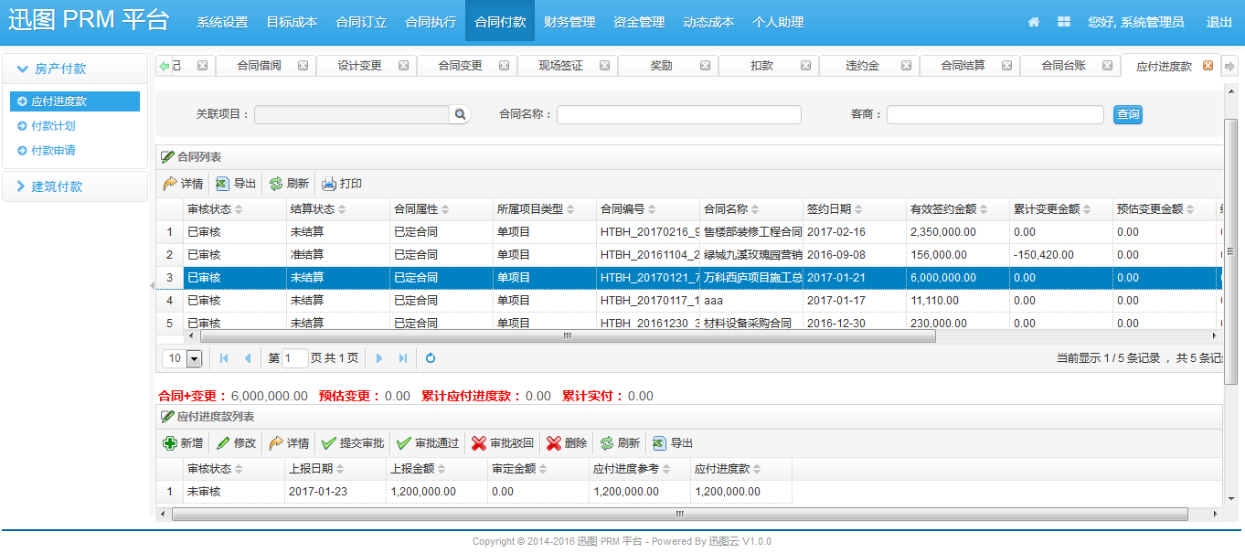Print the 合同列表 with 打印

pyautogui.click(x=342, y=184)
